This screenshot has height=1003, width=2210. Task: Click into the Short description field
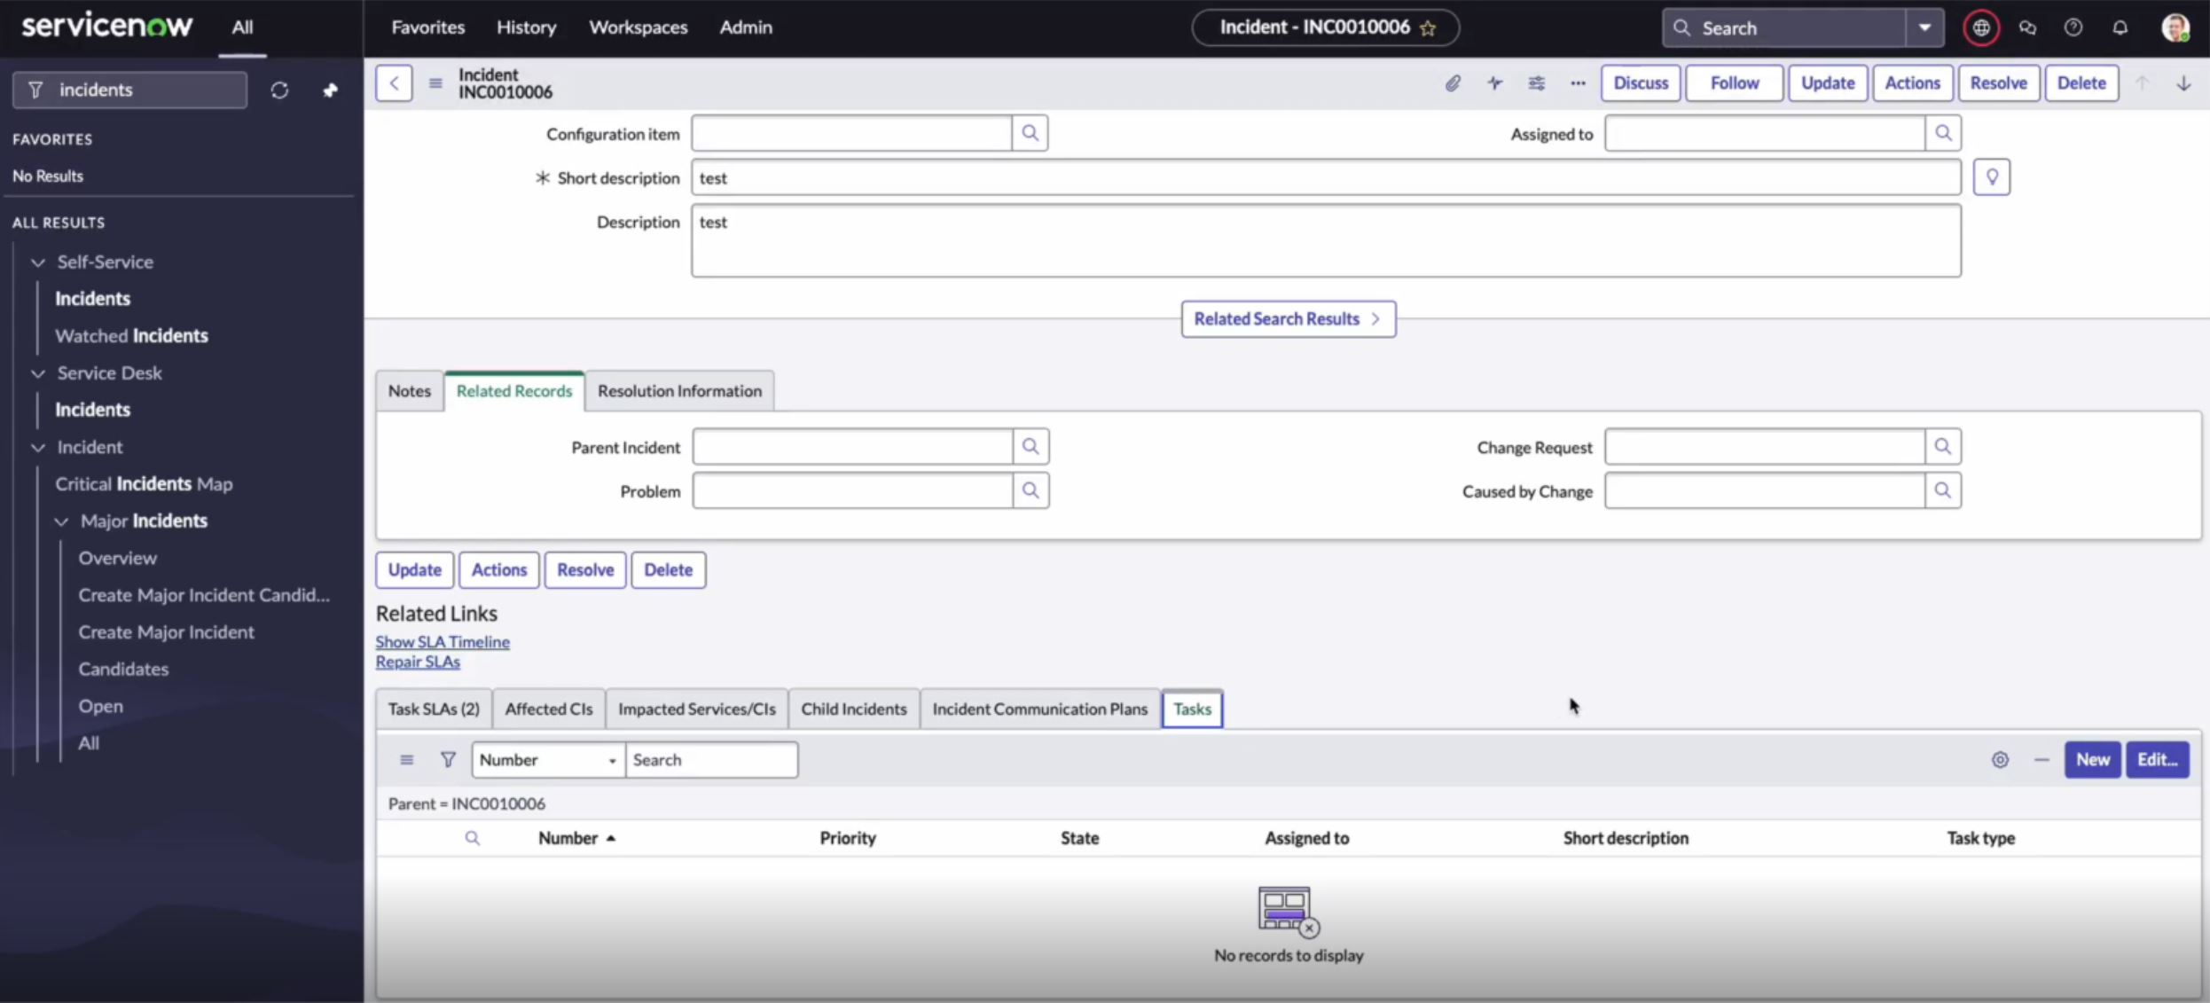click(x=1326, y=177)
